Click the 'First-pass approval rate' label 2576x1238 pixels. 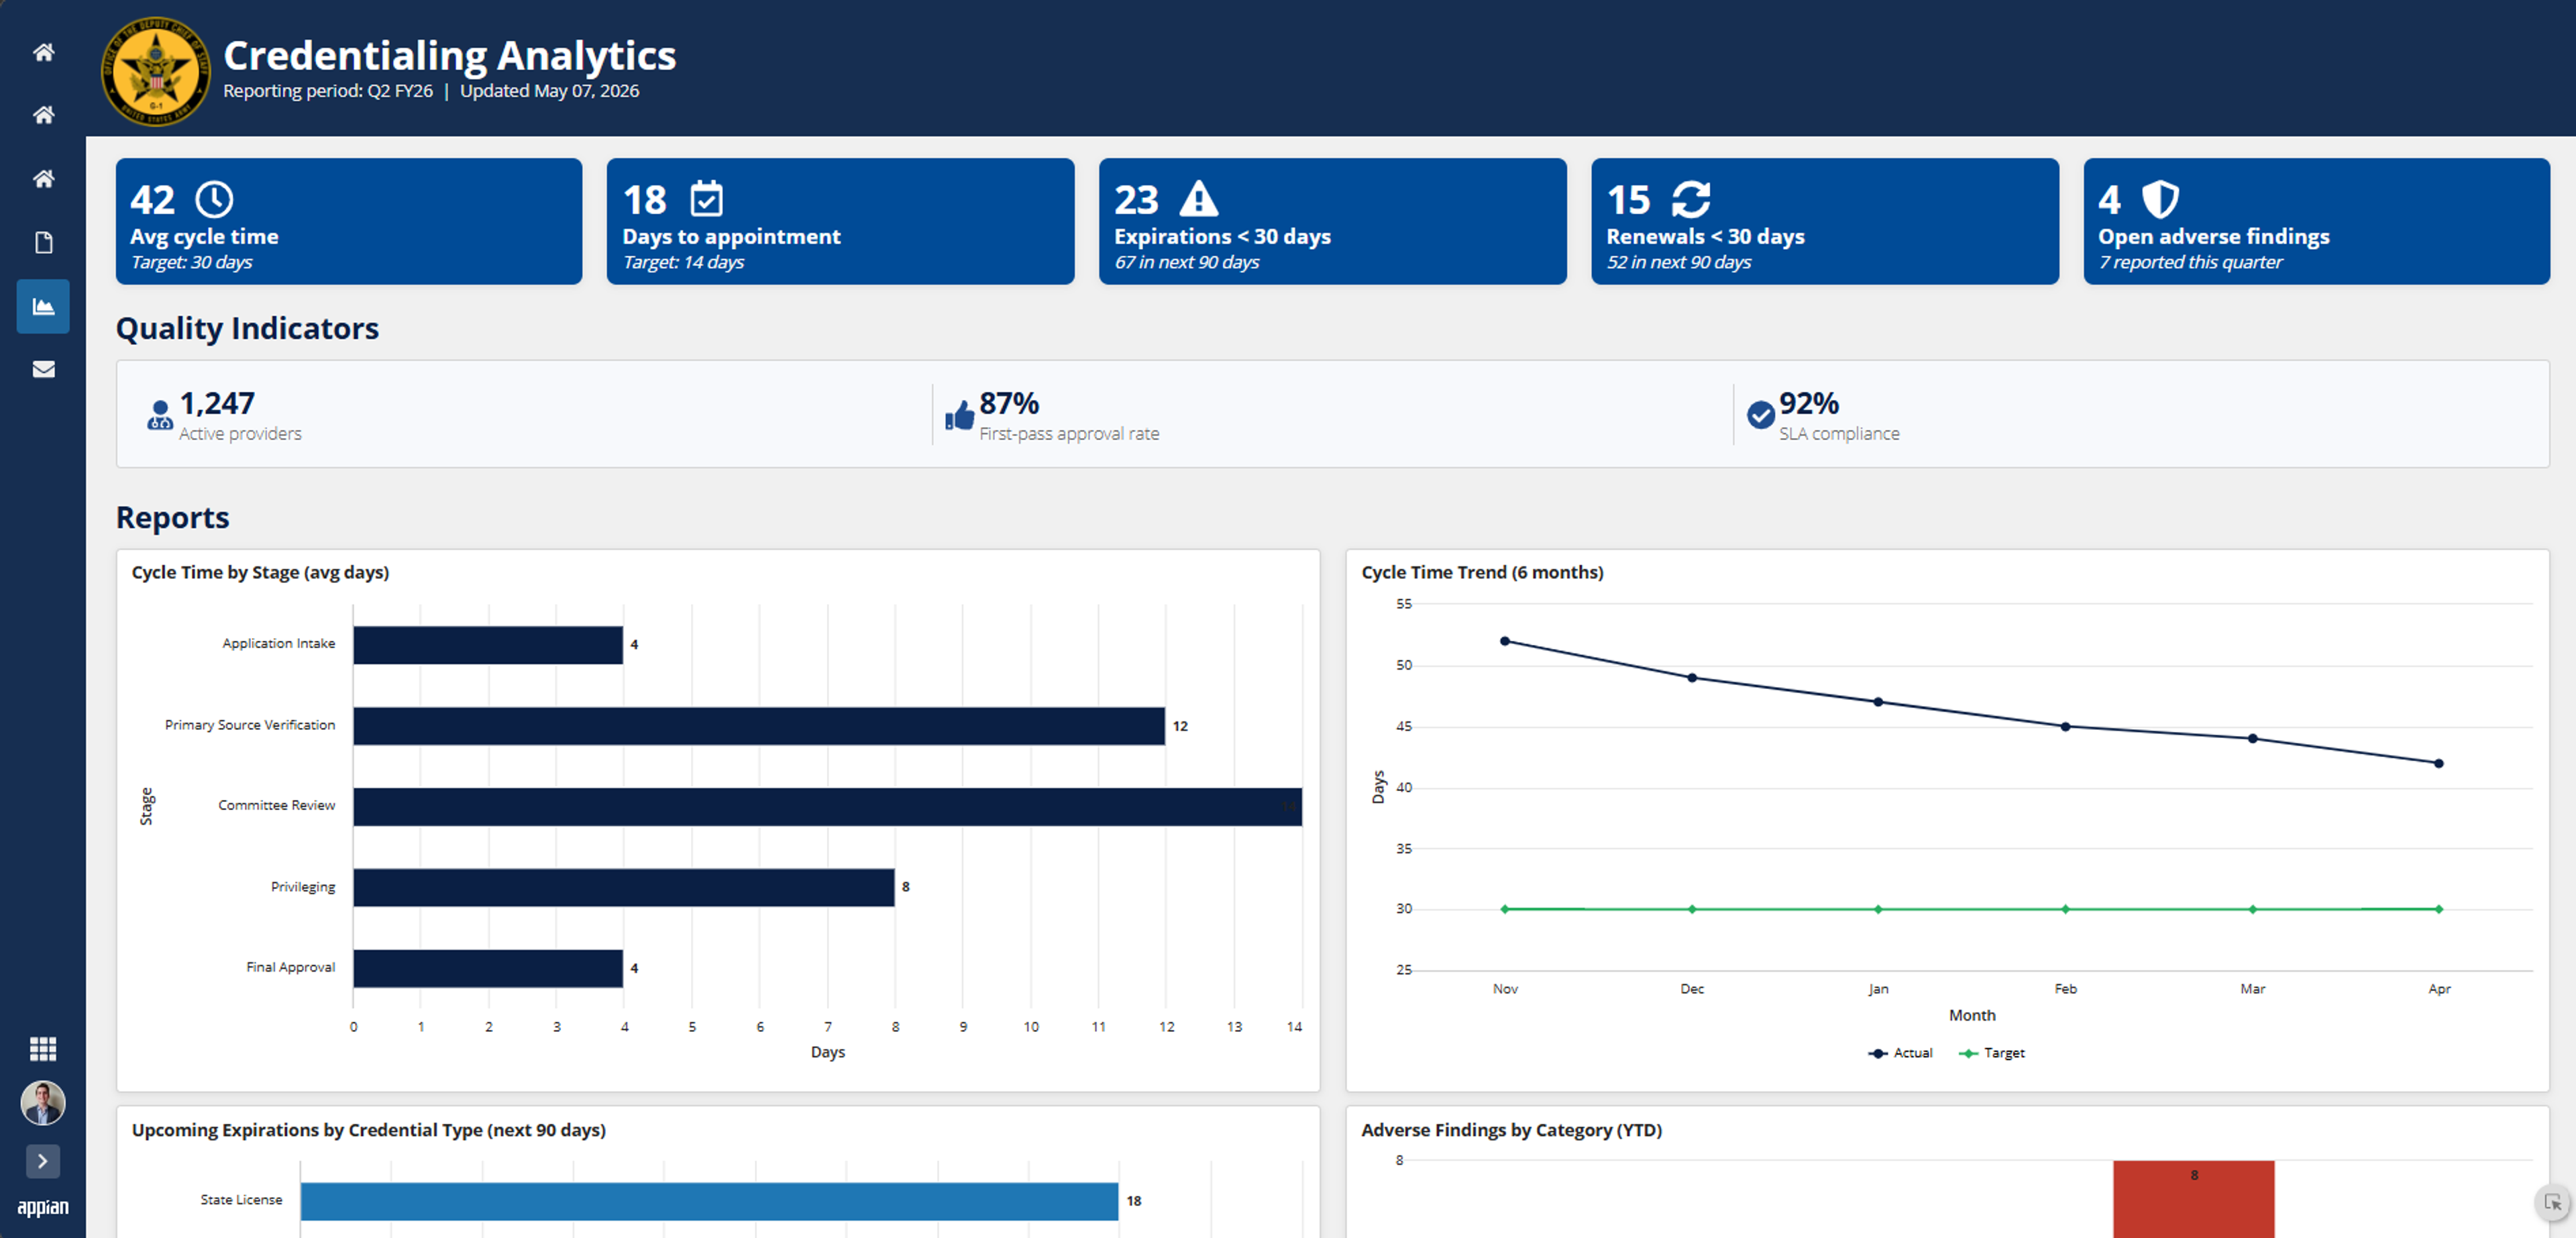[x=1069, y=434]
